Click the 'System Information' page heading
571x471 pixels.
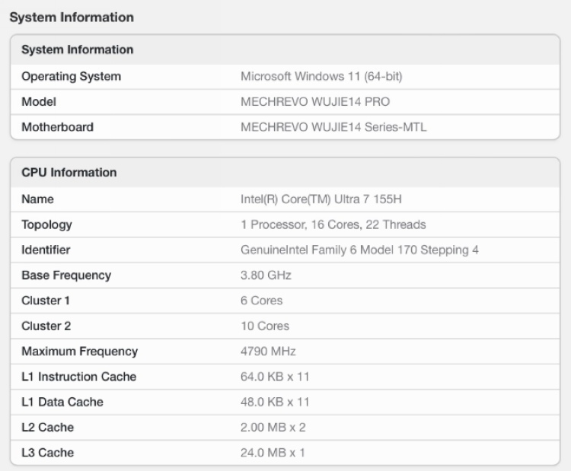72,17
